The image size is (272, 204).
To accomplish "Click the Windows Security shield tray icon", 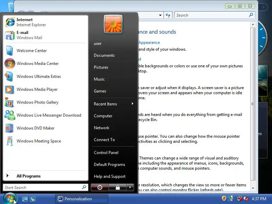I will 224,198.
